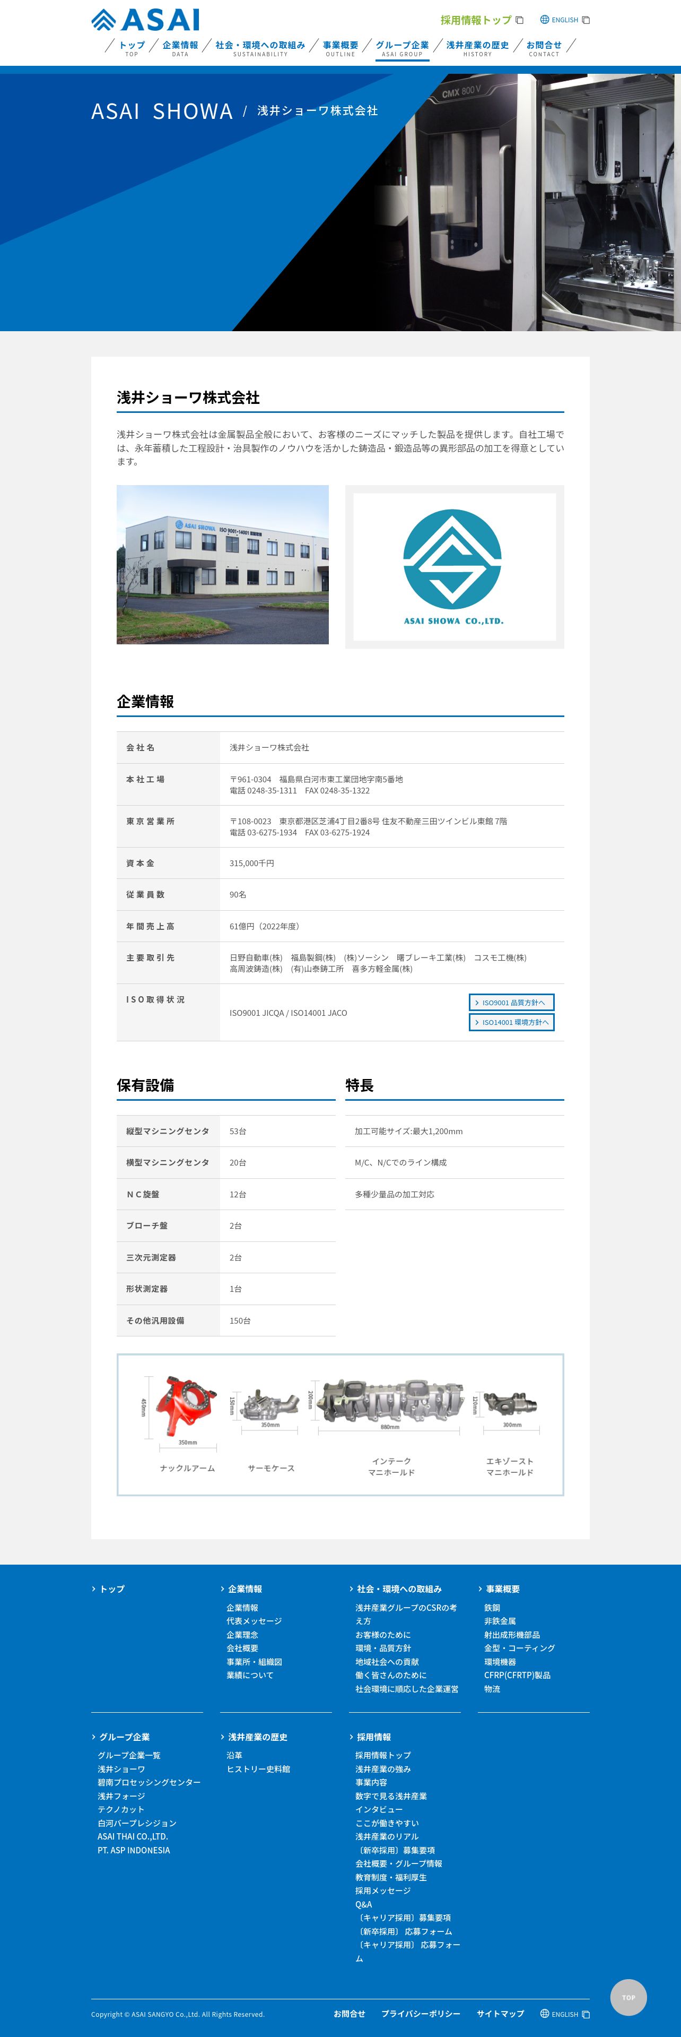Image resolution: width=681 pixels, height=2037 pixels.
Task: Open footer トップ heading link
Action: [x=111, y=1589]
